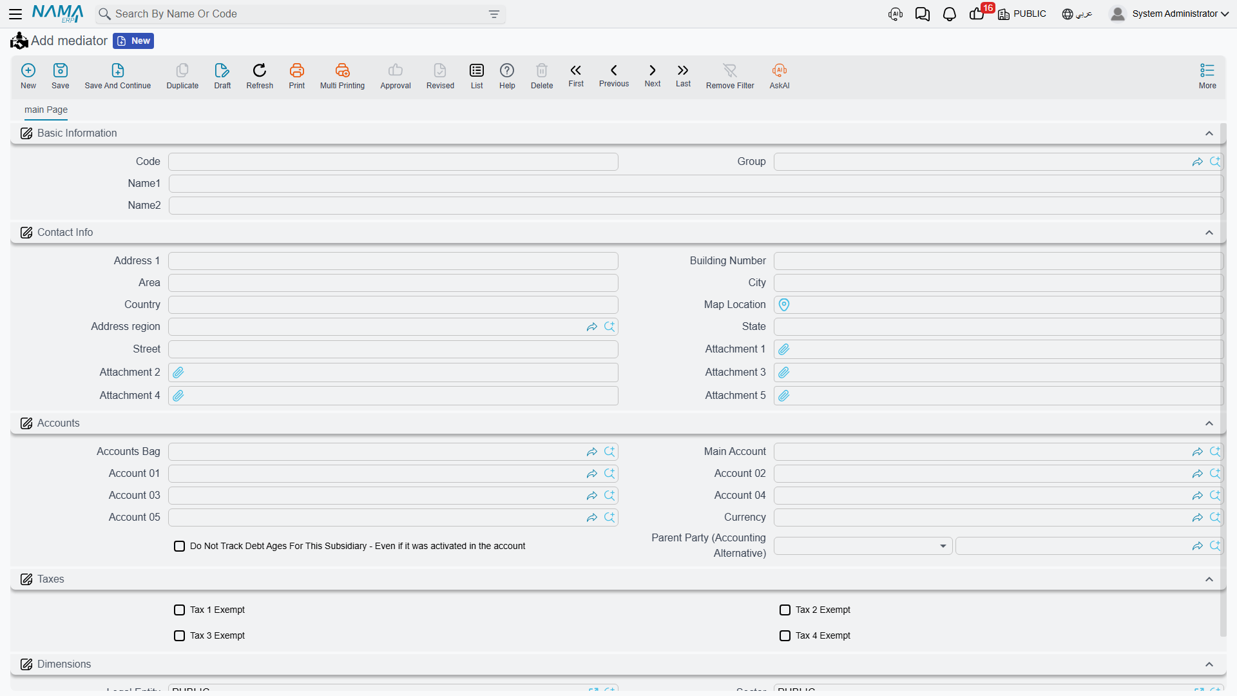Screen dimensions: 1237x696
Task: Click the Code input field
Action: click(393, 162)
